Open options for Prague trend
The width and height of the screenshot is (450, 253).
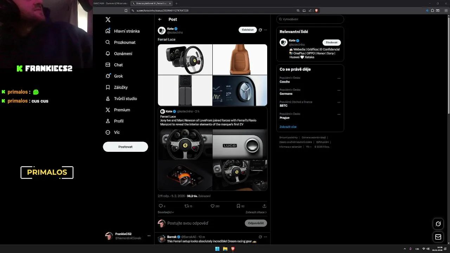(339, 114)
